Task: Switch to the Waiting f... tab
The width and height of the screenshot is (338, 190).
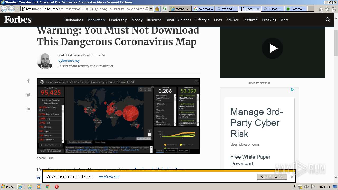Action: 226,9
